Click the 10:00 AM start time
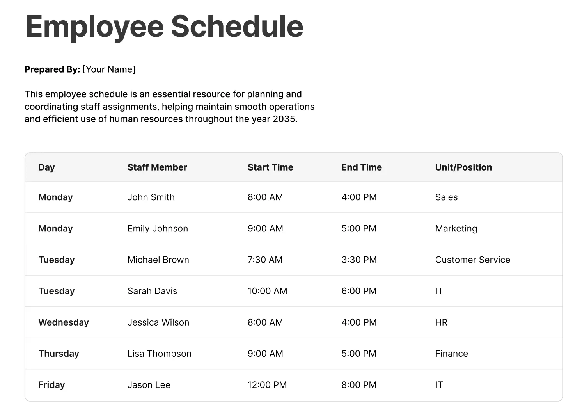 coord(267,291)
